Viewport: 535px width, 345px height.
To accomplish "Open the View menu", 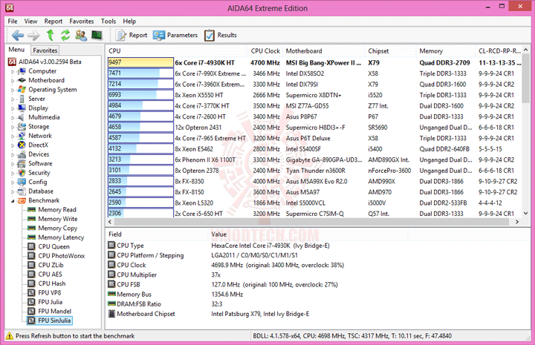I will [30, 21].
